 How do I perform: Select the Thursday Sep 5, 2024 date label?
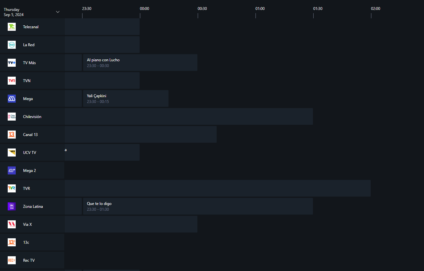(14, 12)
